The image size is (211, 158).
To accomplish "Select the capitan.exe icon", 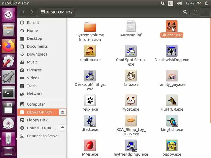I will 90,51.
